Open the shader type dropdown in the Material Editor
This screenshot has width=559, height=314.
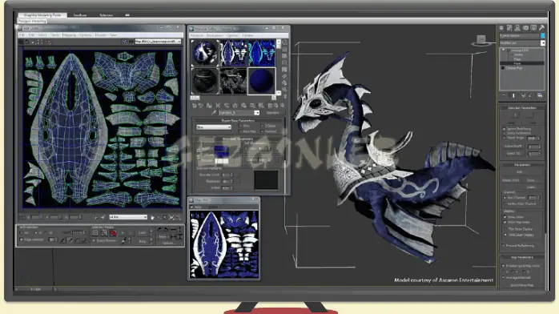pos(214,127)
